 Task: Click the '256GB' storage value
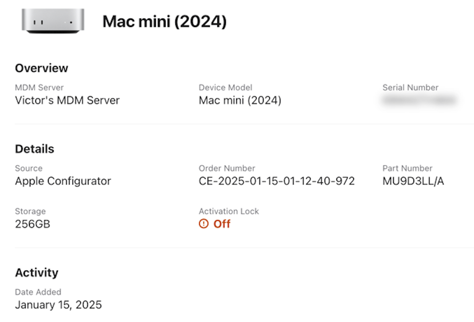pos(33,224)
